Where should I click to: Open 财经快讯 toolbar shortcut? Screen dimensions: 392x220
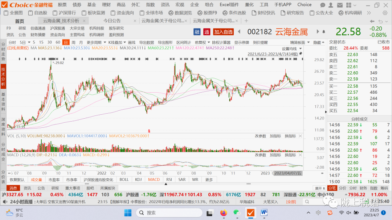263,13
